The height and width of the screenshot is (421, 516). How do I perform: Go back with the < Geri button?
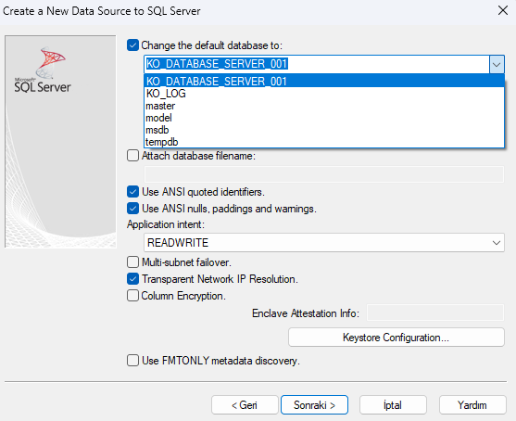[x=245, y=405]
